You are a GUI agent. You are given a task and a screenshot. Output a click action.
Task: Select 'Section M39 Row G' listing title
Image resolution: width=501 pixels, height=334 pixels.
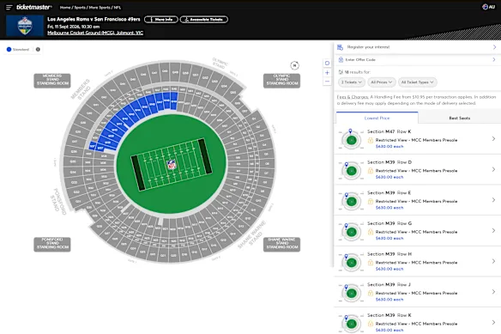point(389,223)
